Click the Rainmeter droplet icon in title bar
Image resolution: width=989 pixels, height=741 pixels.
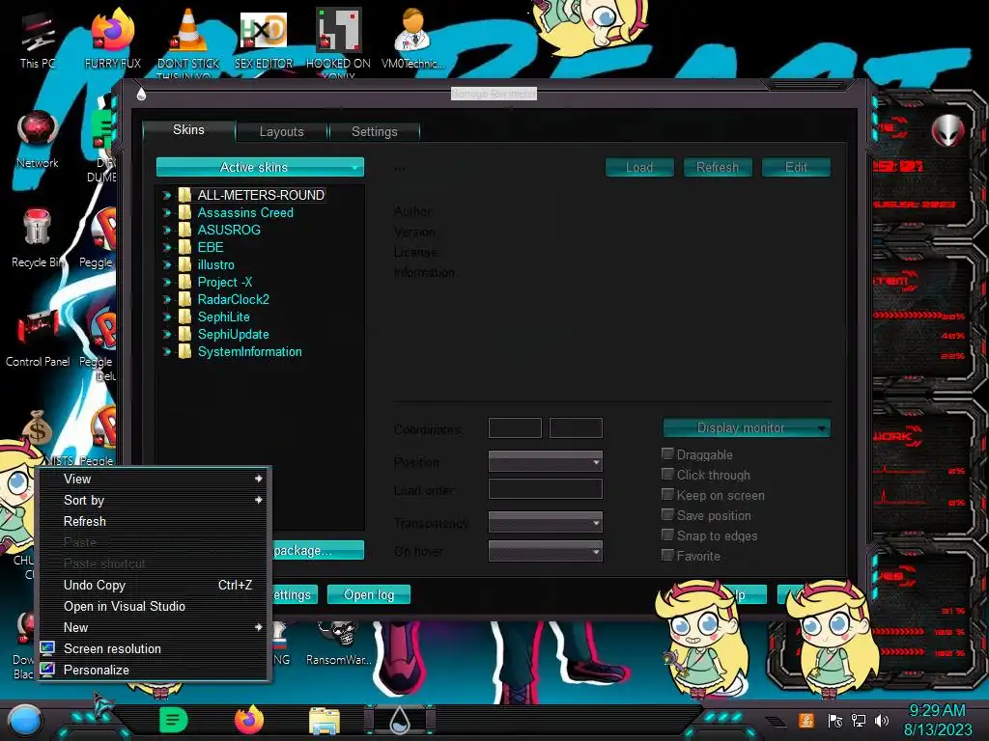(x=141, y=94)
